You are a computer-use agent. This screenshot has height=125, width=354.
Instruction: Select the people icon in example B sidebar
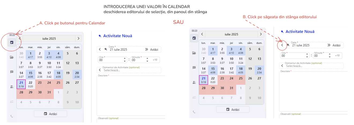[x=194, y=82]
